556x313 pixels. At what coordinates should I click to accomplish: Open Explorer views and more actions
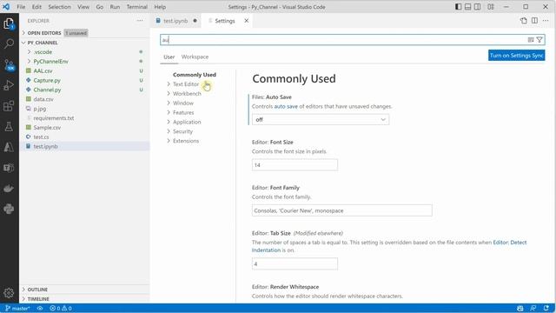click(140, 21)
